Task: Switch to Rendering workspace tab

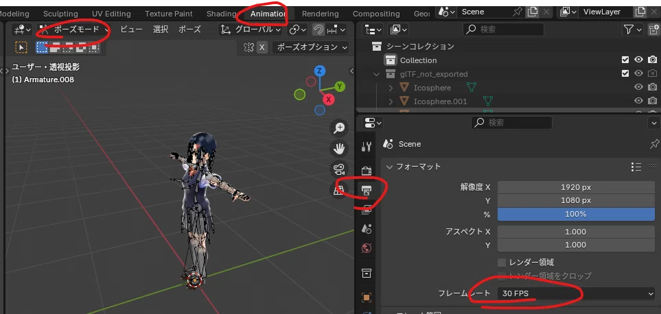Action: 321,14
